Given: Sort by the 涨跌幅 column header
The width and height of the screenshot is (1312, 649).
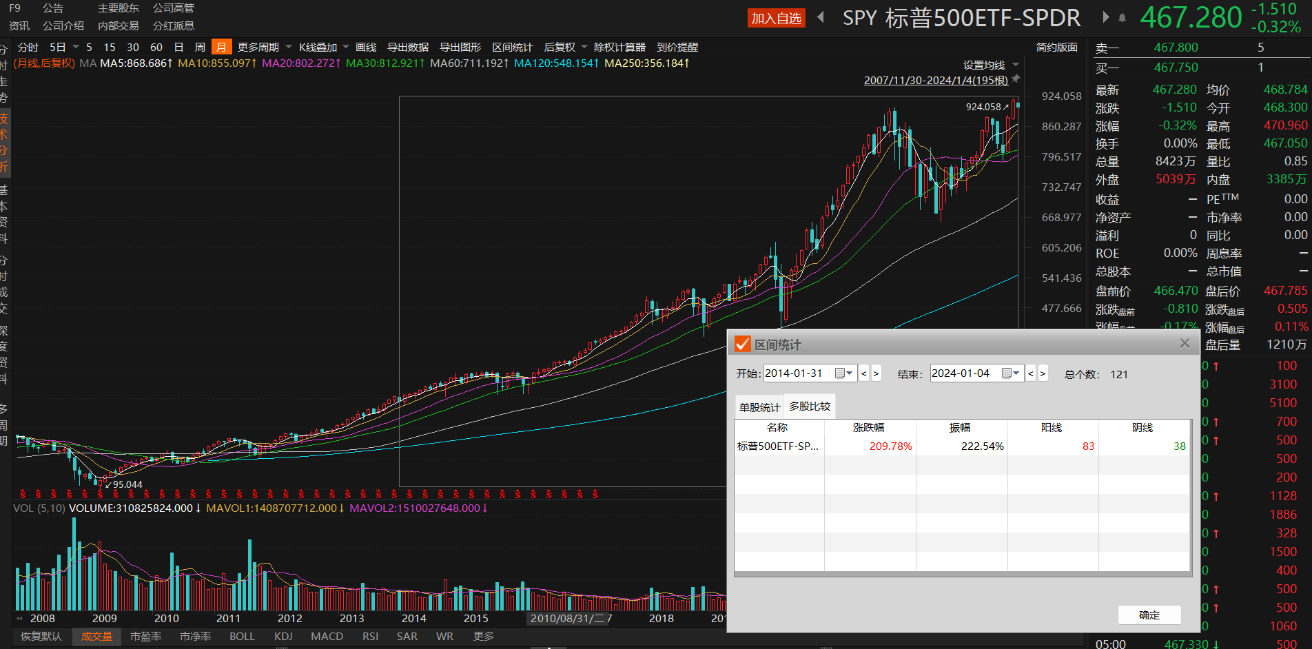Looking at the screenshot, I should pyautogui.click(x=869, y=428).
